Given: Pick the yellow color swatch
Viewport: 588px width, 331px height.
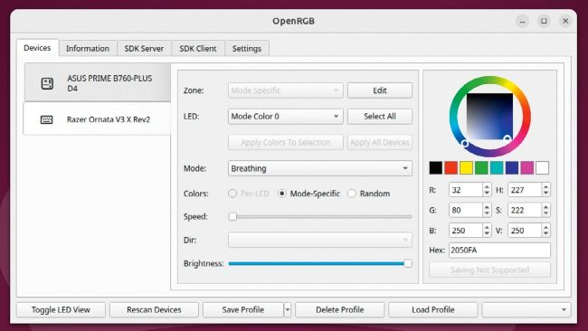Looking at the screenshot, I should pos(466,168).
